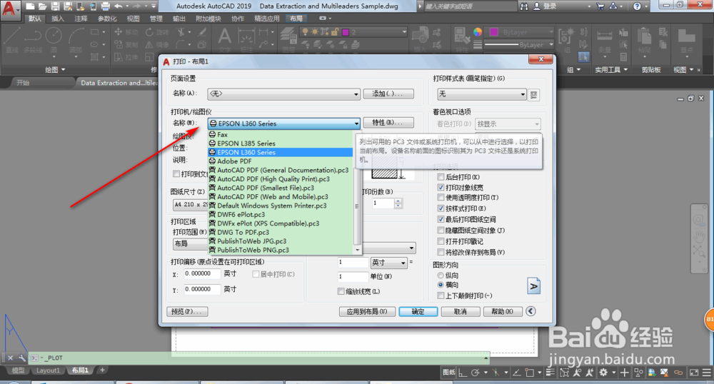Open the printer name EPSON L360 dropdown

pos(284,123)
